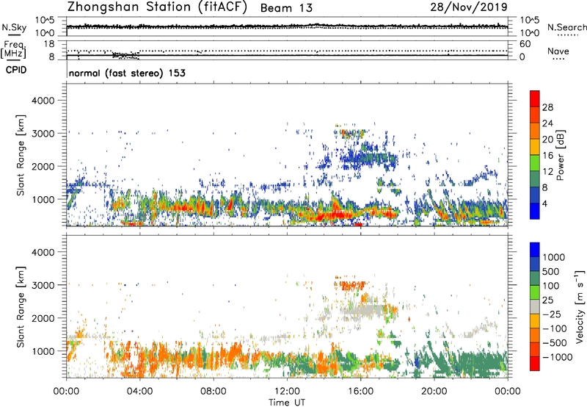Click the red top of the power colorbar

[535, 98]
